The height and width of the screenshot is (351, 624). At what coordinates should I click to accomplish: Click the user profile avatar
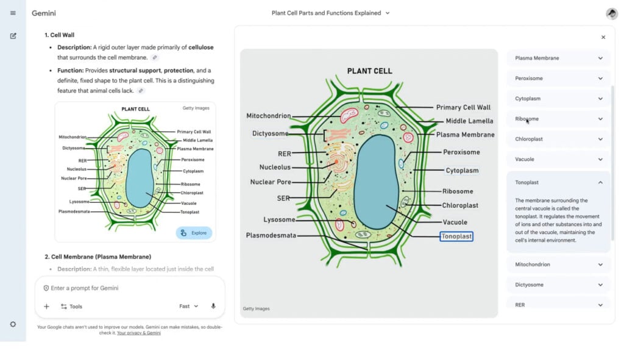pyautogui.click(x=611, y=13)
